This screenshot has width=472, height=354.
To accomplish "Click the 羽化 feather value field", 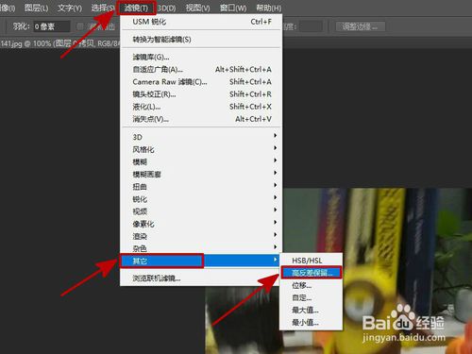I will 52,26.
